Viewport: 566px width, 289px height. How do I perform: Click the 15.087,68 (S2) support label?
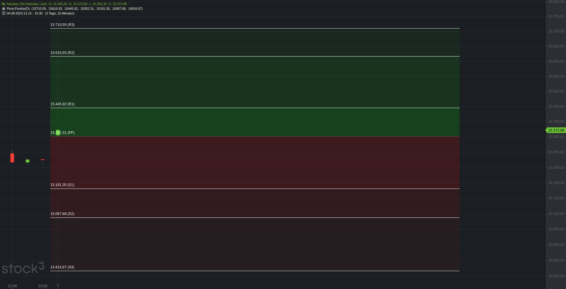[x=62, y=214]
